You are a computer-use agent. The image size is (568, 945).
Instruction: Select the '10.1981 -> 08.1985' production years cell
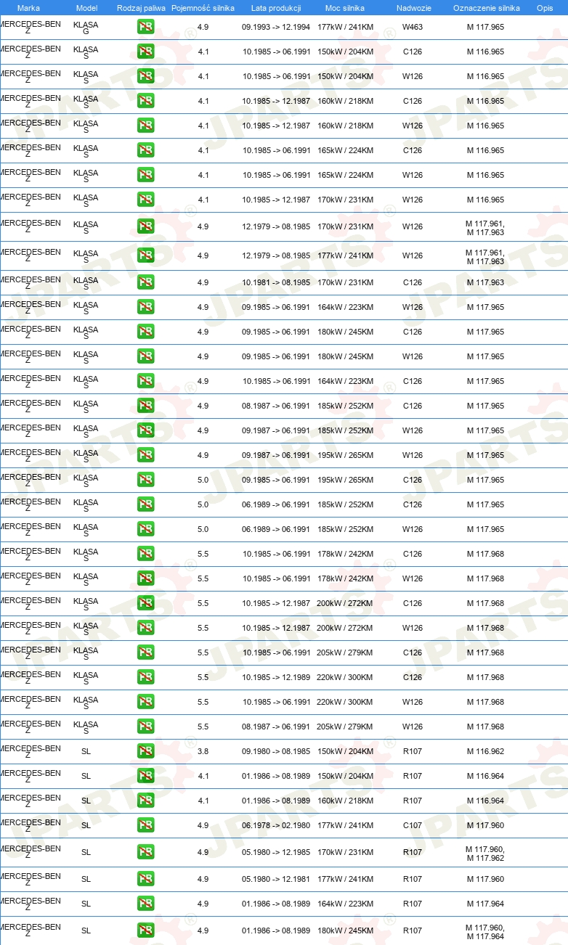[276, 283]
